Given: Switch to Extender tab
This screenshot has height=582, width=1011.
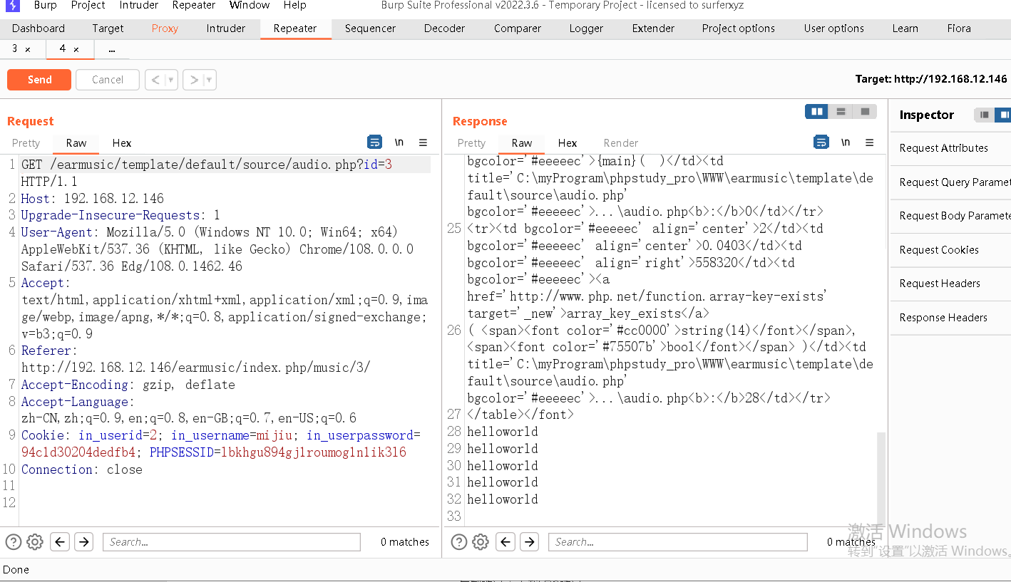Looking at the screenshot, I should (x=653, y=28).
